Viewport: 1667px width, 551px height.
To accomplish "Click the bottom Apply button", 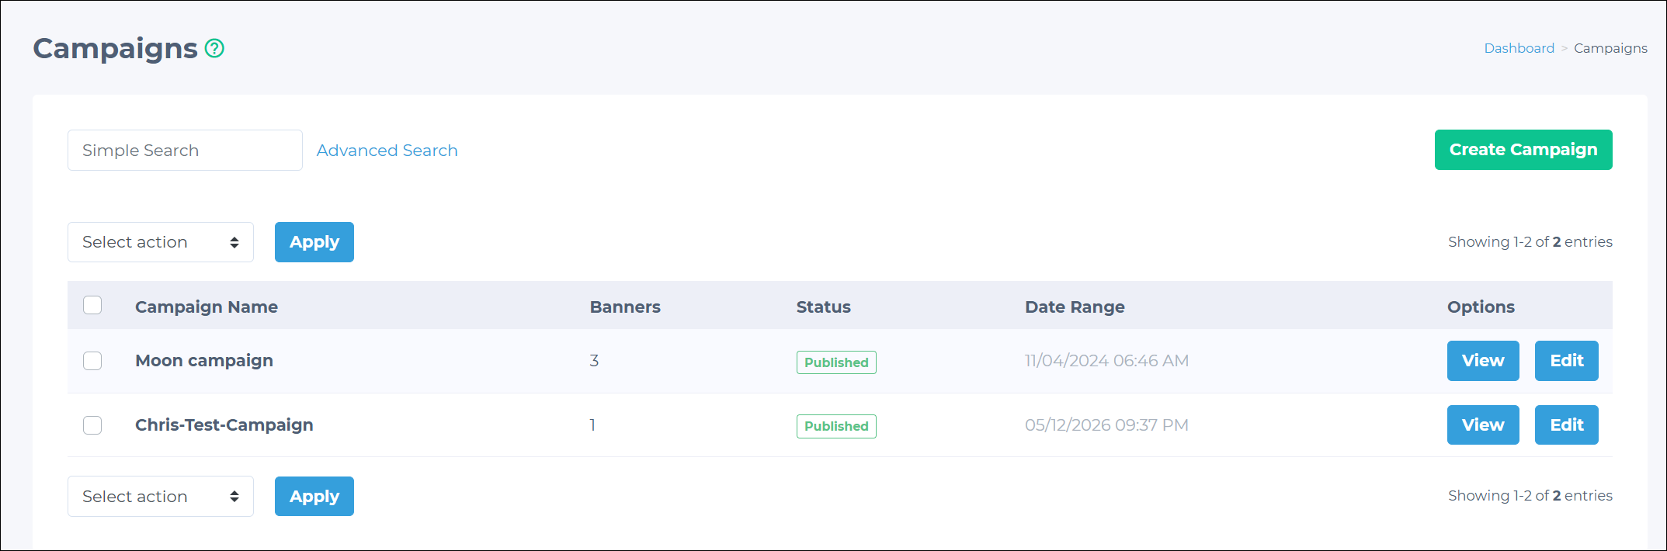I will (314, 497).
